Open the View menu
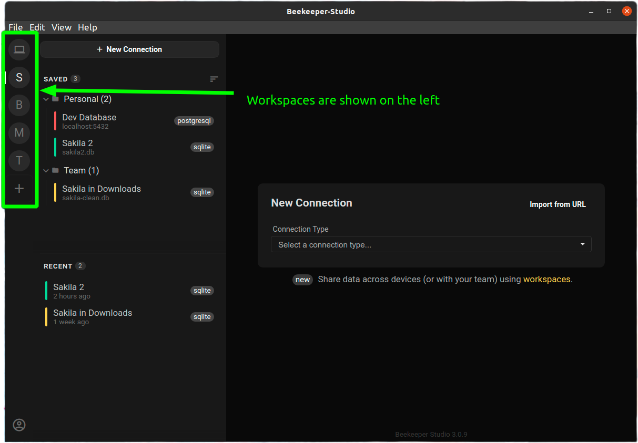This screenshot has width=638, height=443. pos(61,27)
